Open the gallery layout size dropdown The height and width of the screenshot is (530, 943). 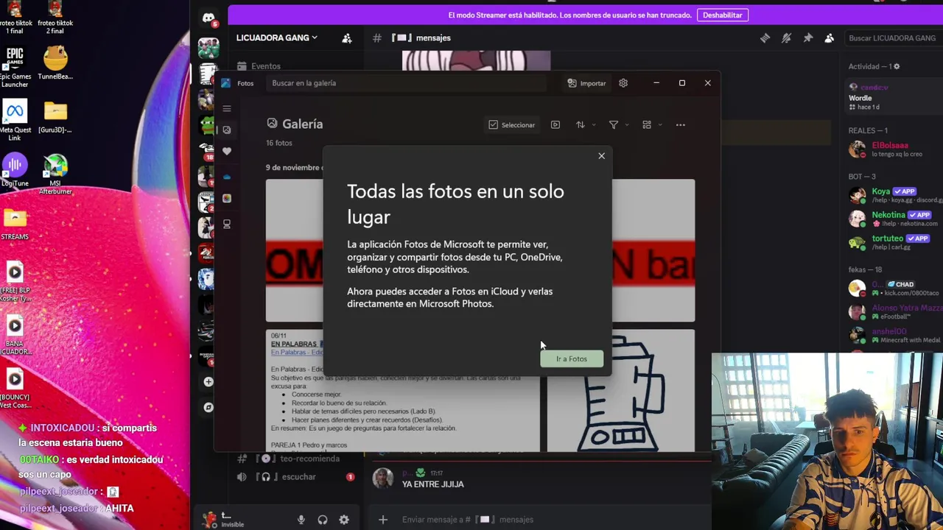click(651, 125)
